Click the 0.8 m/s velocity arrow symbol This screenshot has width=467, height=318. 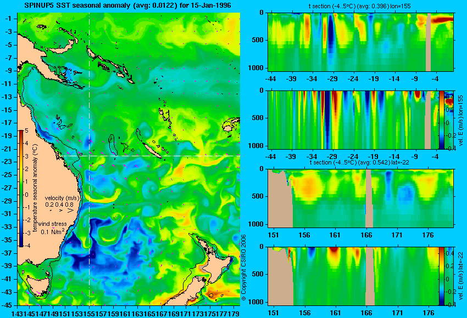point(70,211)
